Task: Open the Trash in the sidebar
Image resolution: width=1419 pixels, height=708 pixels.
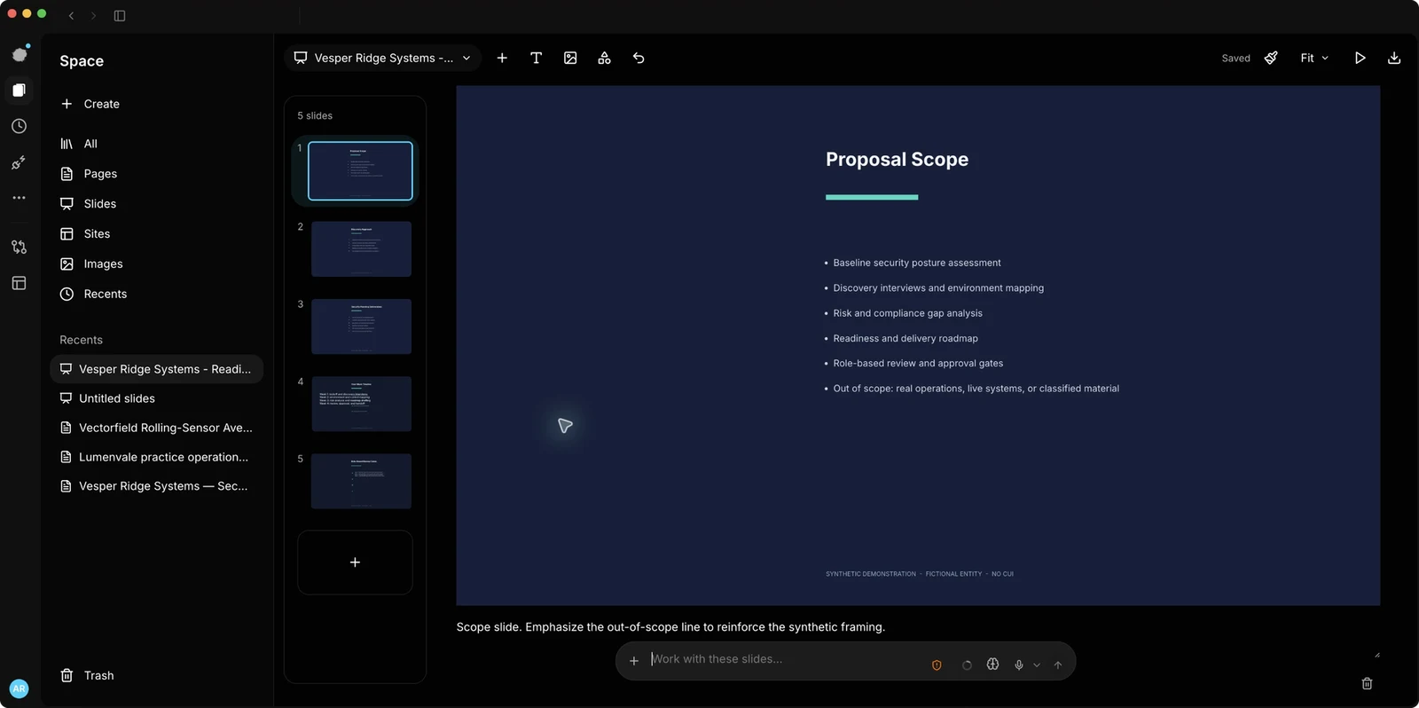Action: pyautogui.click(x=156, y=675)
